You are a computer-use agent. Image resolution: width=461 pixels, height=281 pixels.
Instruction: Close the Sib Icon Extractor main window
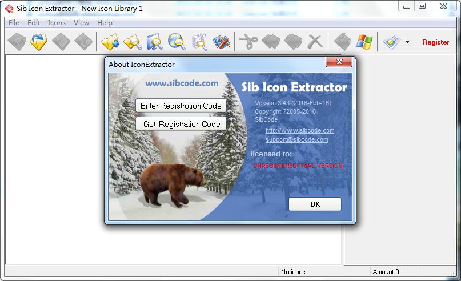[x=443, y=6]
